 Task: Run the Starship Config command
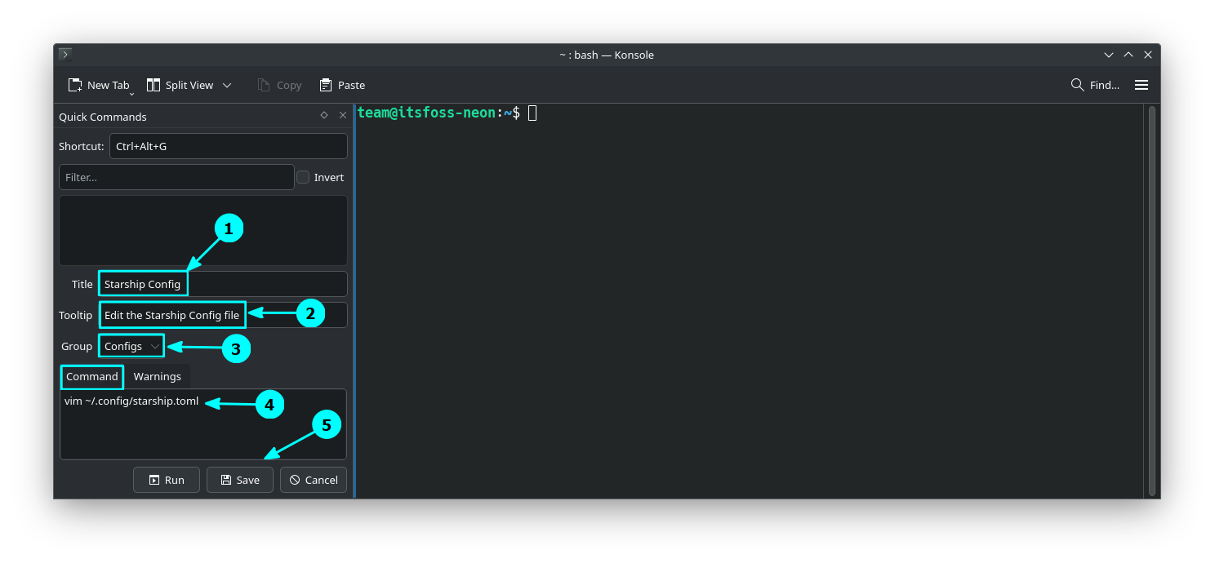coord(166,480)
